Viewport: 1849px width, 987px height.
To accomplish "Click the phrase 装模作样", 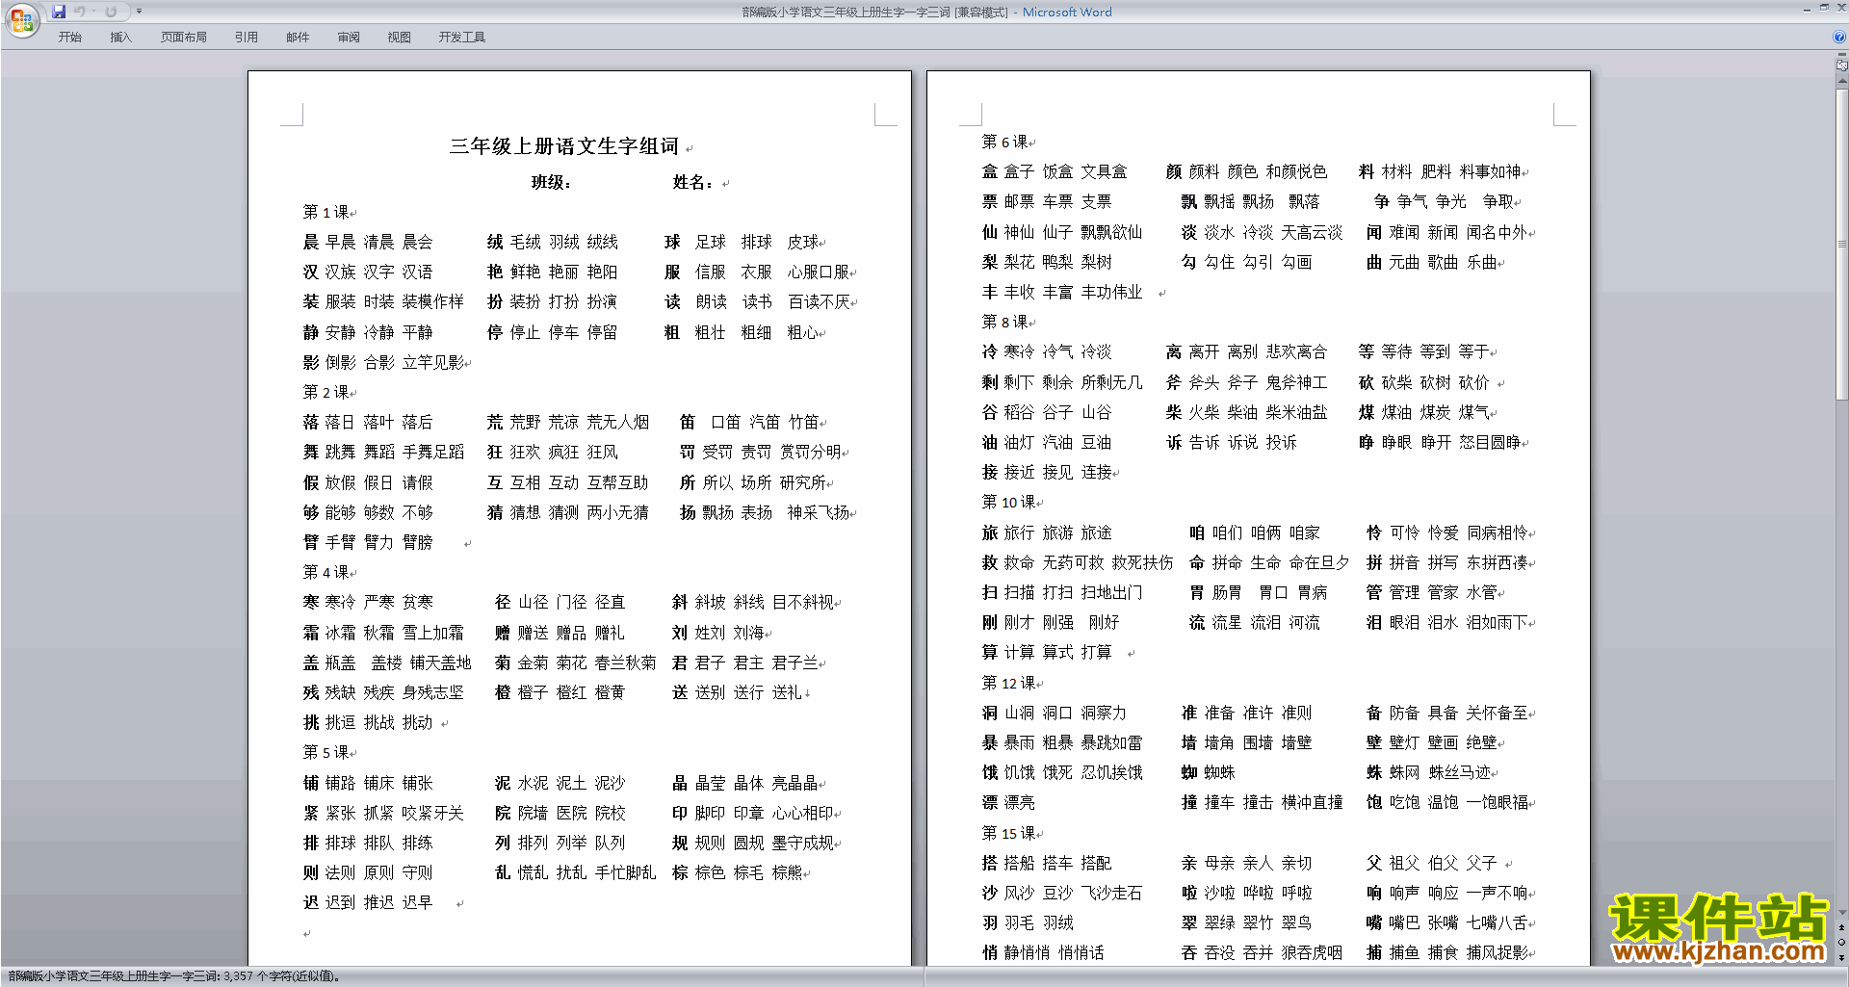I will 432,302.
